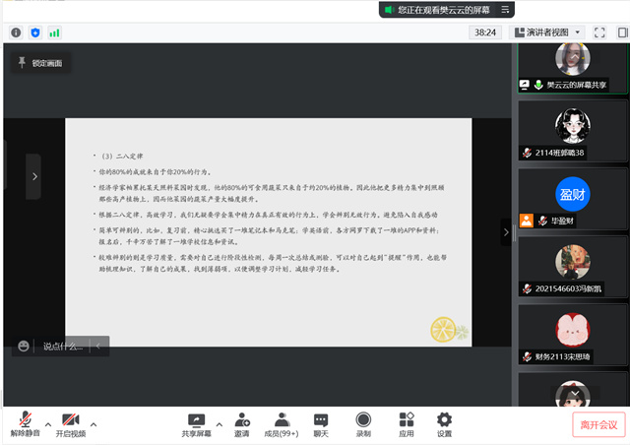The height and width of the screenshot is (445, 630).
Task: Toggle the side panel layout icon
Action: pyautogui.click(x=623, y=32)
